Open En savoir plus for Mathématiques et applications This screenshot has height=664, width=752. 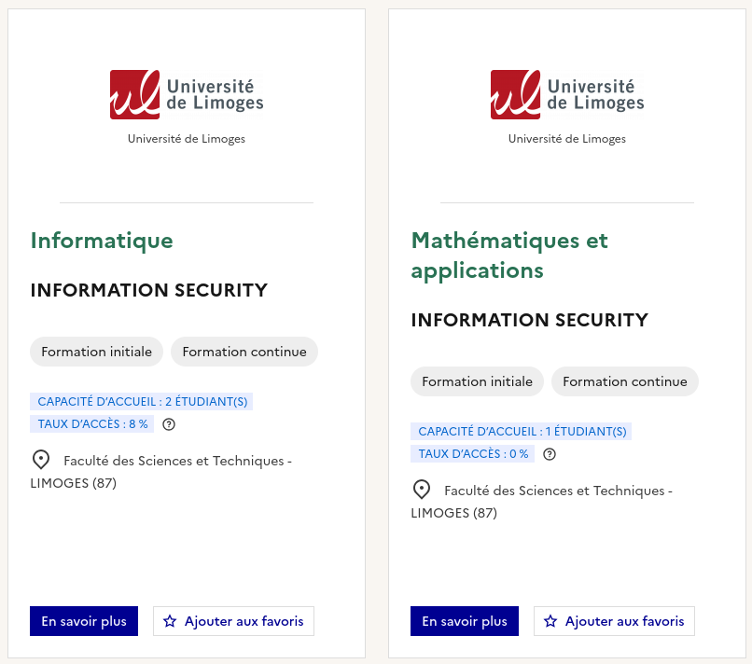click(x=465, y=621)
